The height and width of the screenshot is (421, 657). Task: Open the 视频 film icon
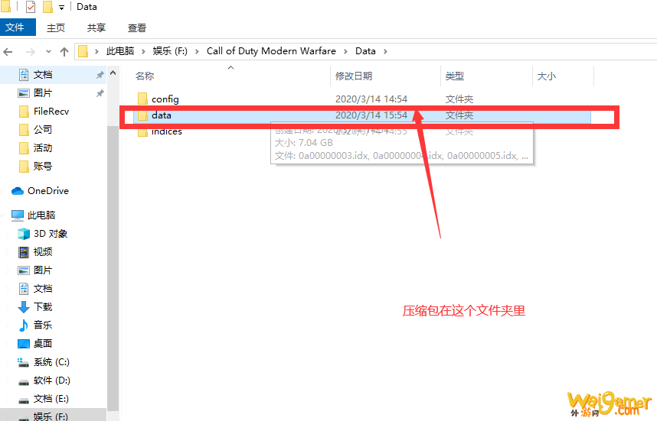coord(24,252)
